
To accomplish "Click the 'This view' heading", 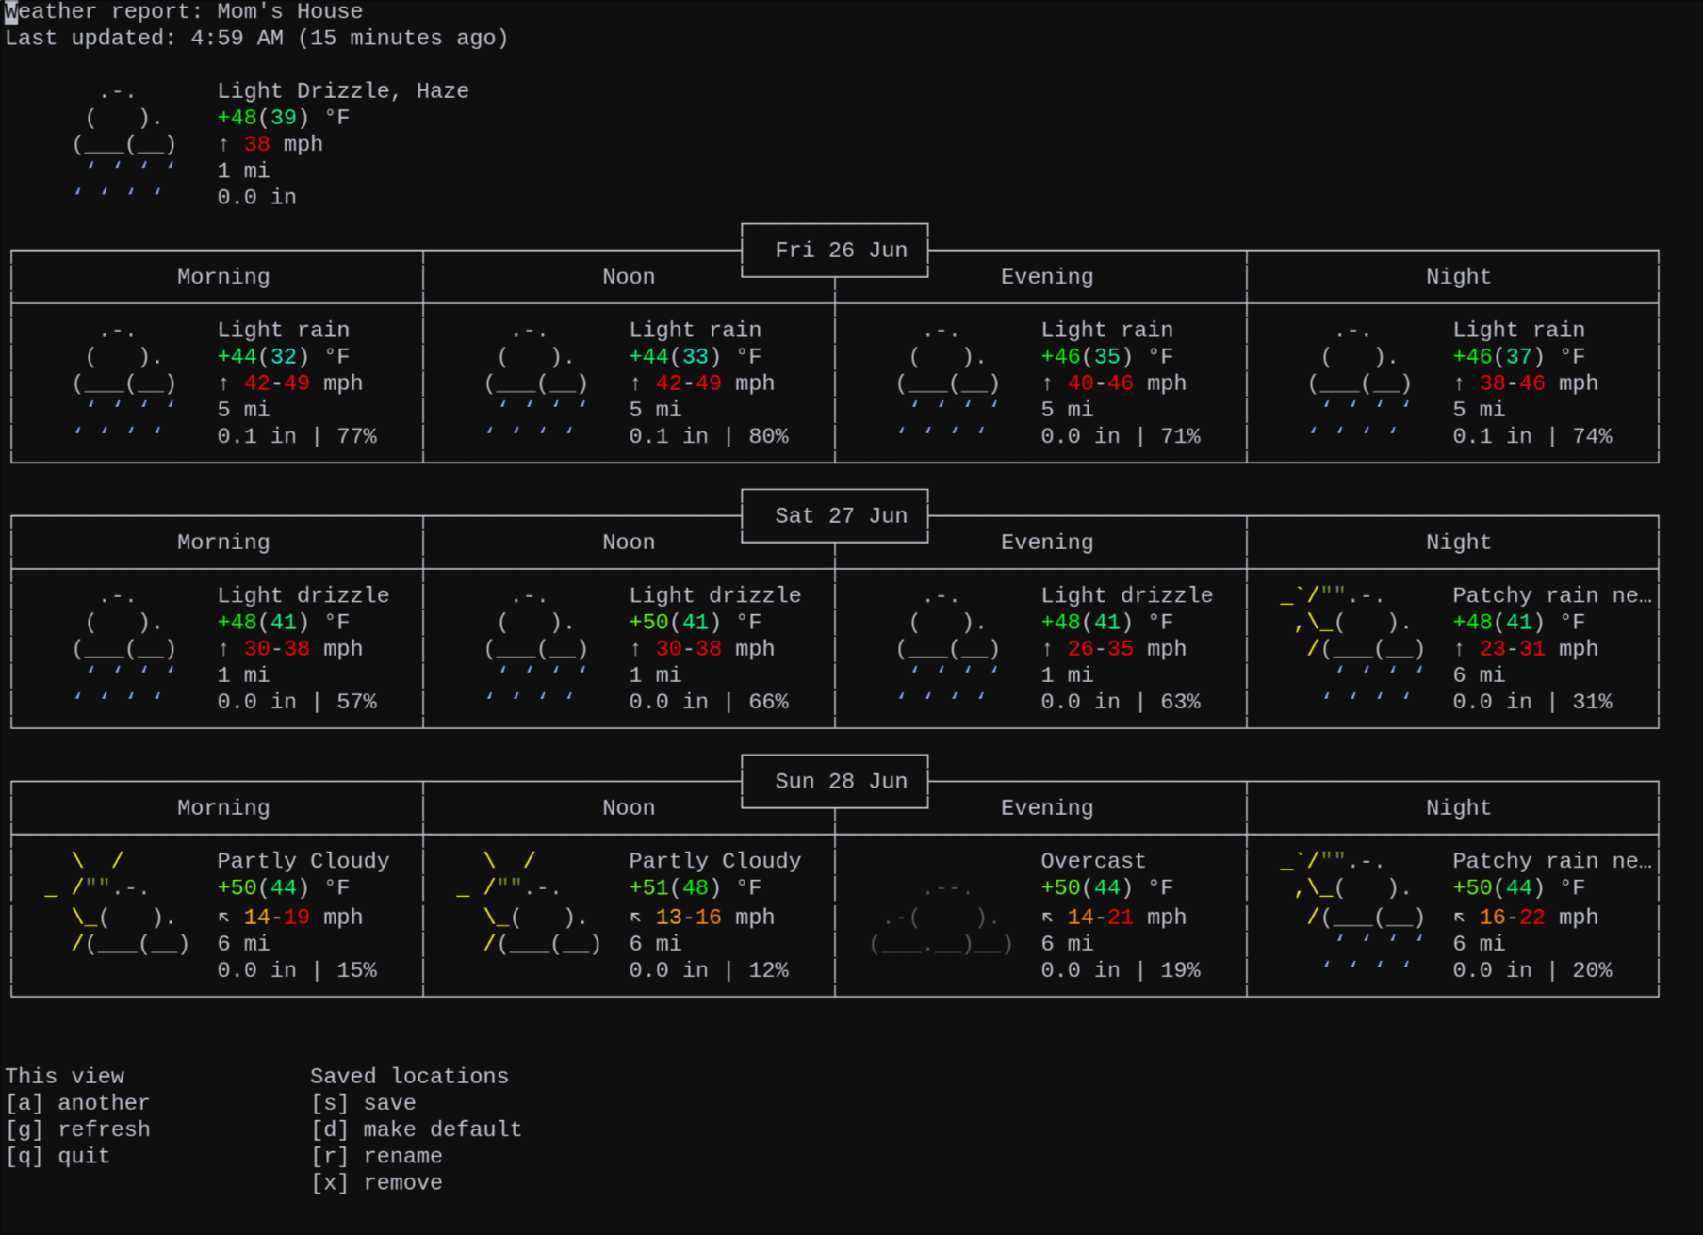I will [x=65, y=1076].
